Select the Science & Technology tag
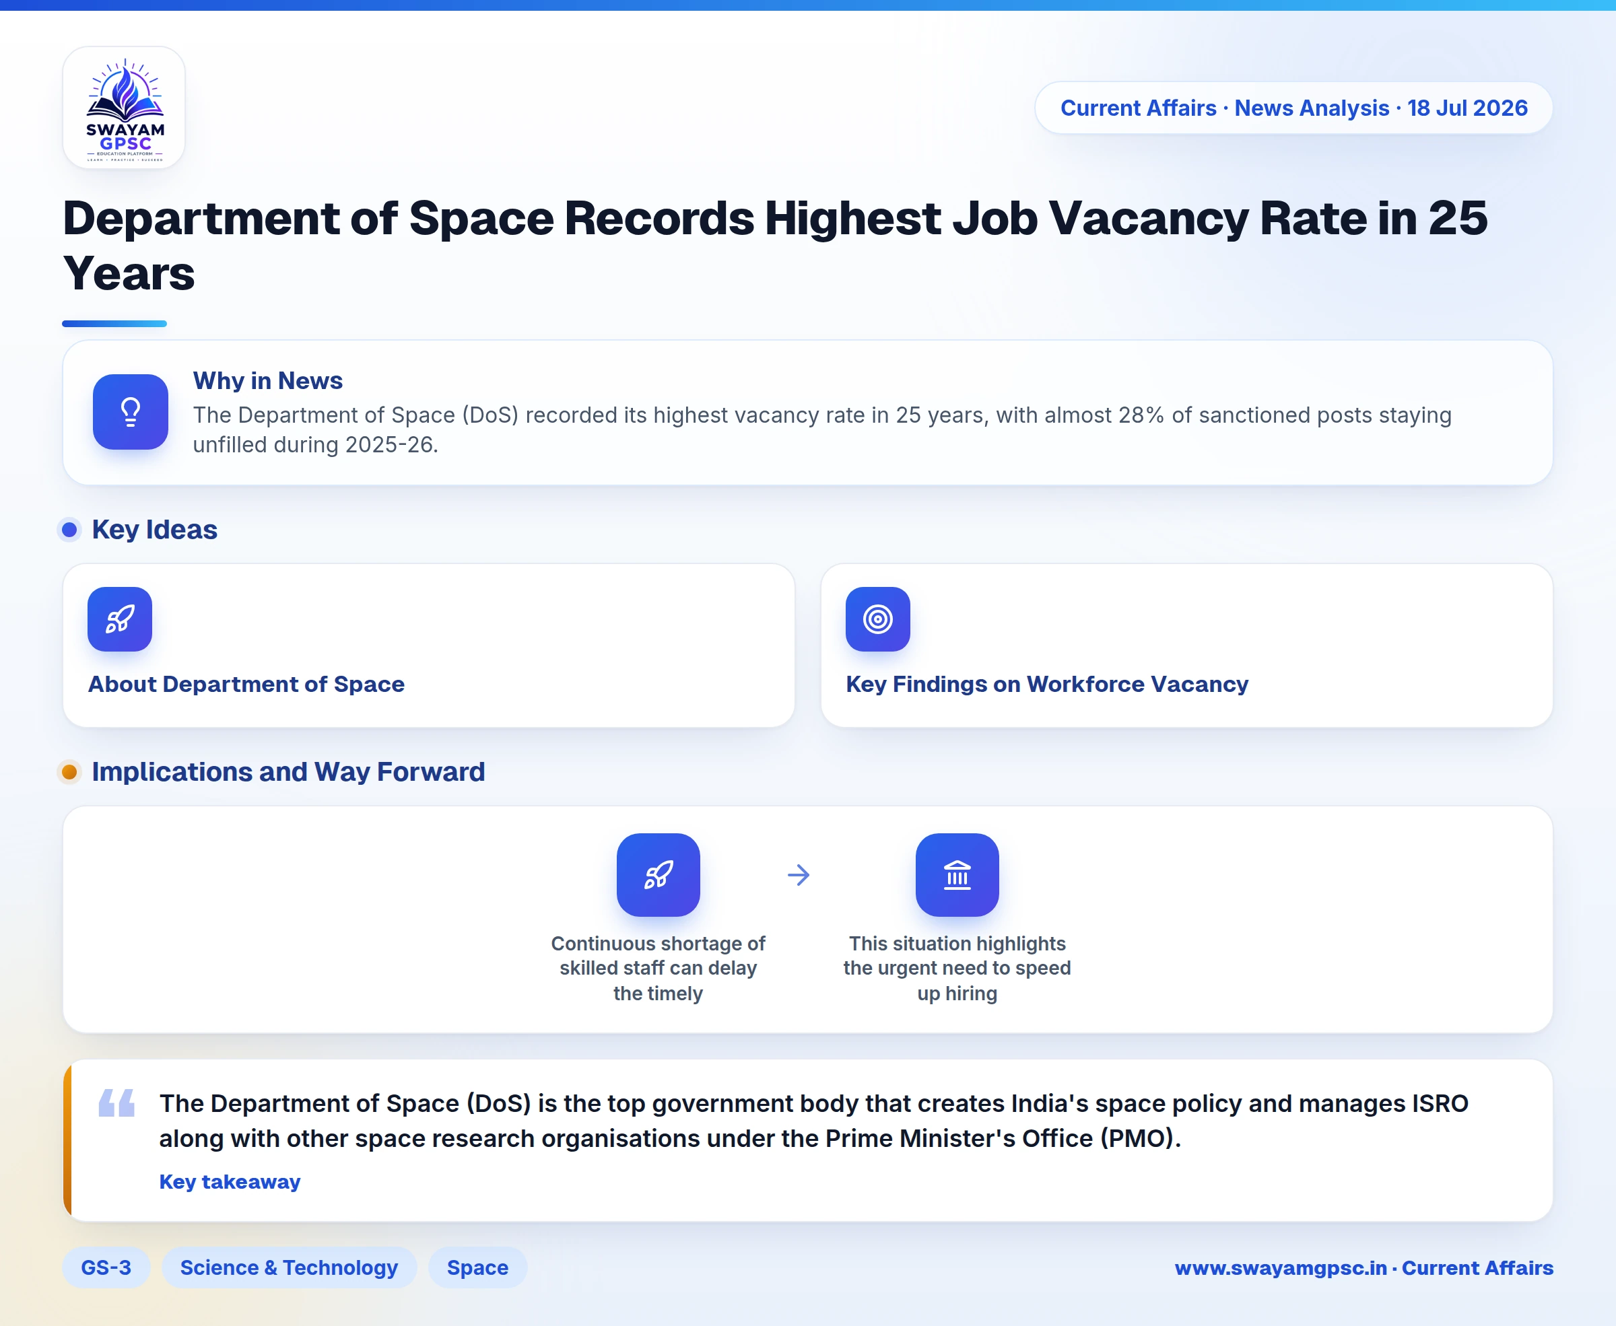Image resolution: width=1616 pixels, height=1326 pixels. 289,1267
